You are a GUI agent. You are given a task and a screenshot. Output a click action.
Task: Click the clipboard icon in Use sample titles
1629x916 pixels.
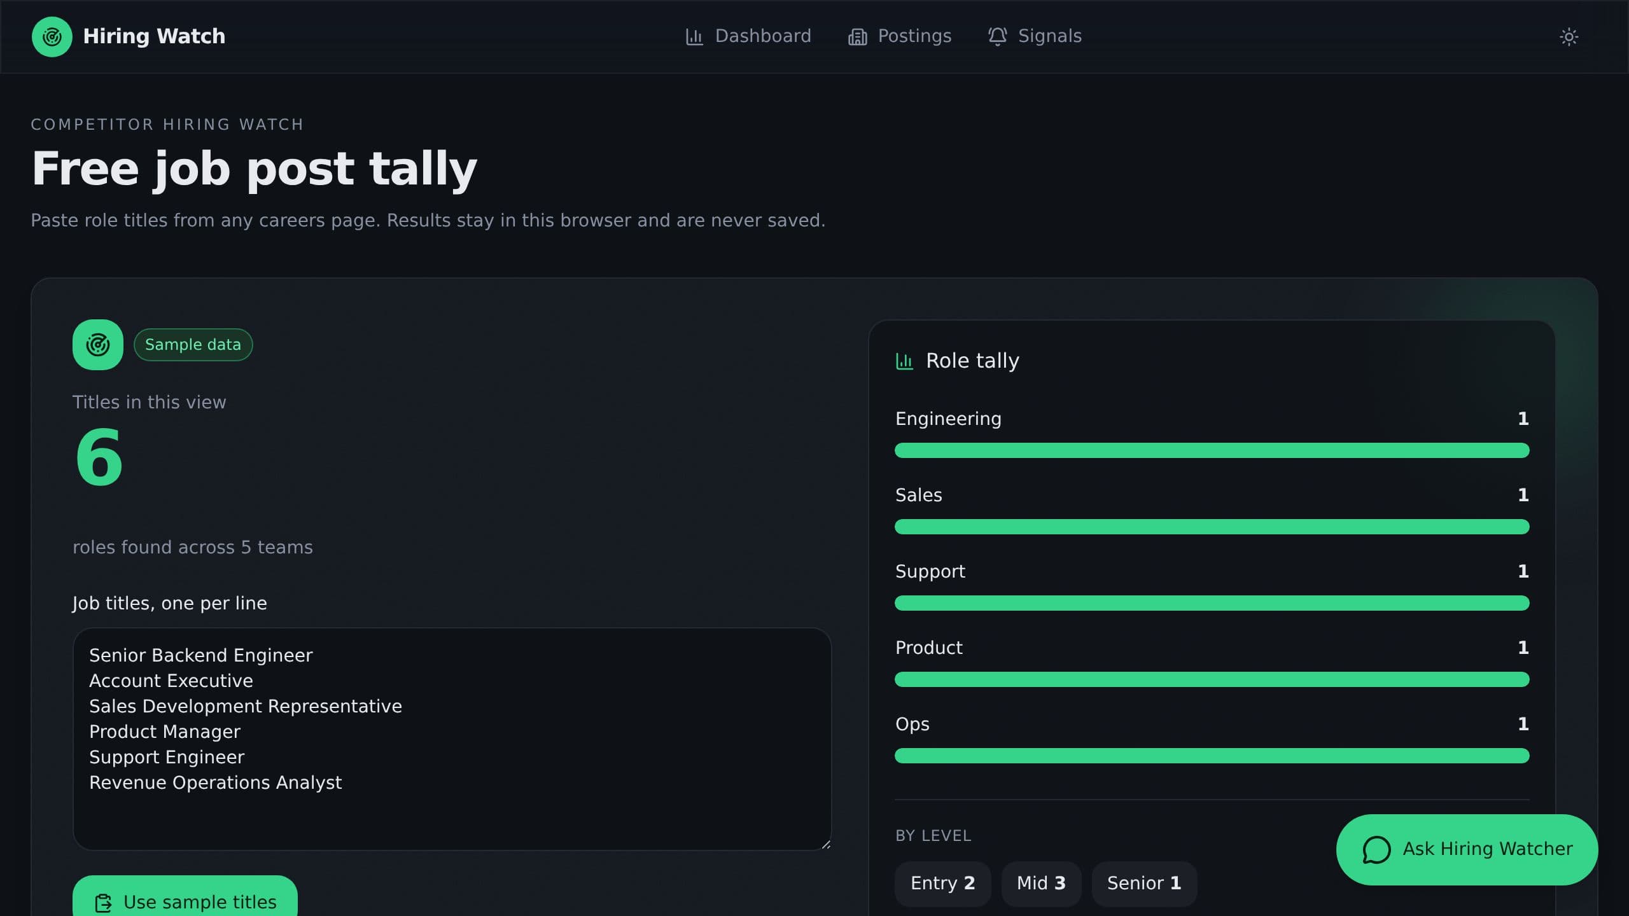click(x=103, y=903)
